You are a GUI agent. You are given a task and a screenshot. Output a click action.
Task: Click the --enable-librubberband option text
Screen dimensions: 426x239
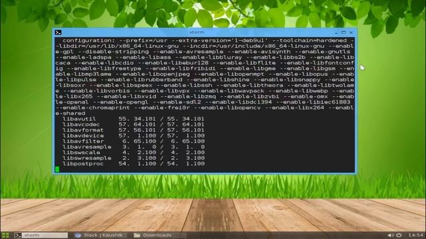coord(141,80)
